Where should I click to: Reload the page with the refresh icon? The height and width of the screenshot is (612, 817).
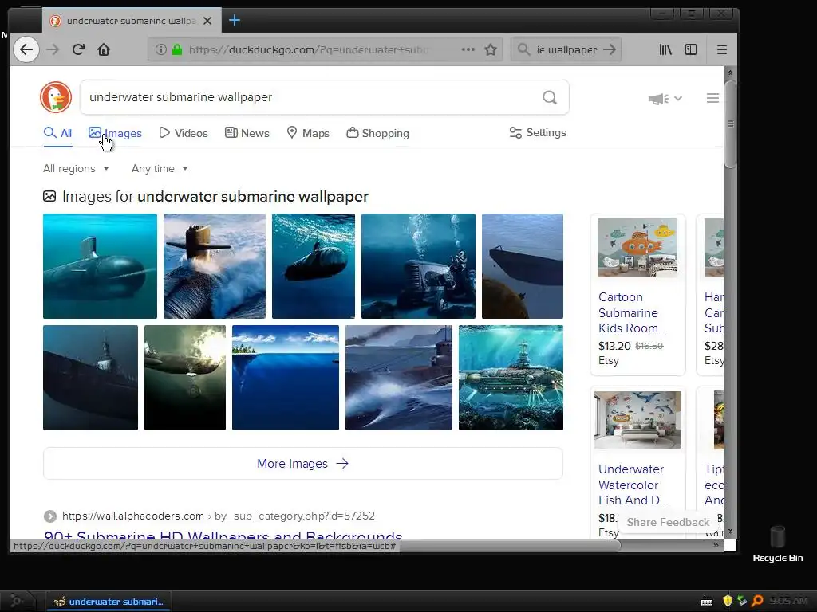point(78,49)
